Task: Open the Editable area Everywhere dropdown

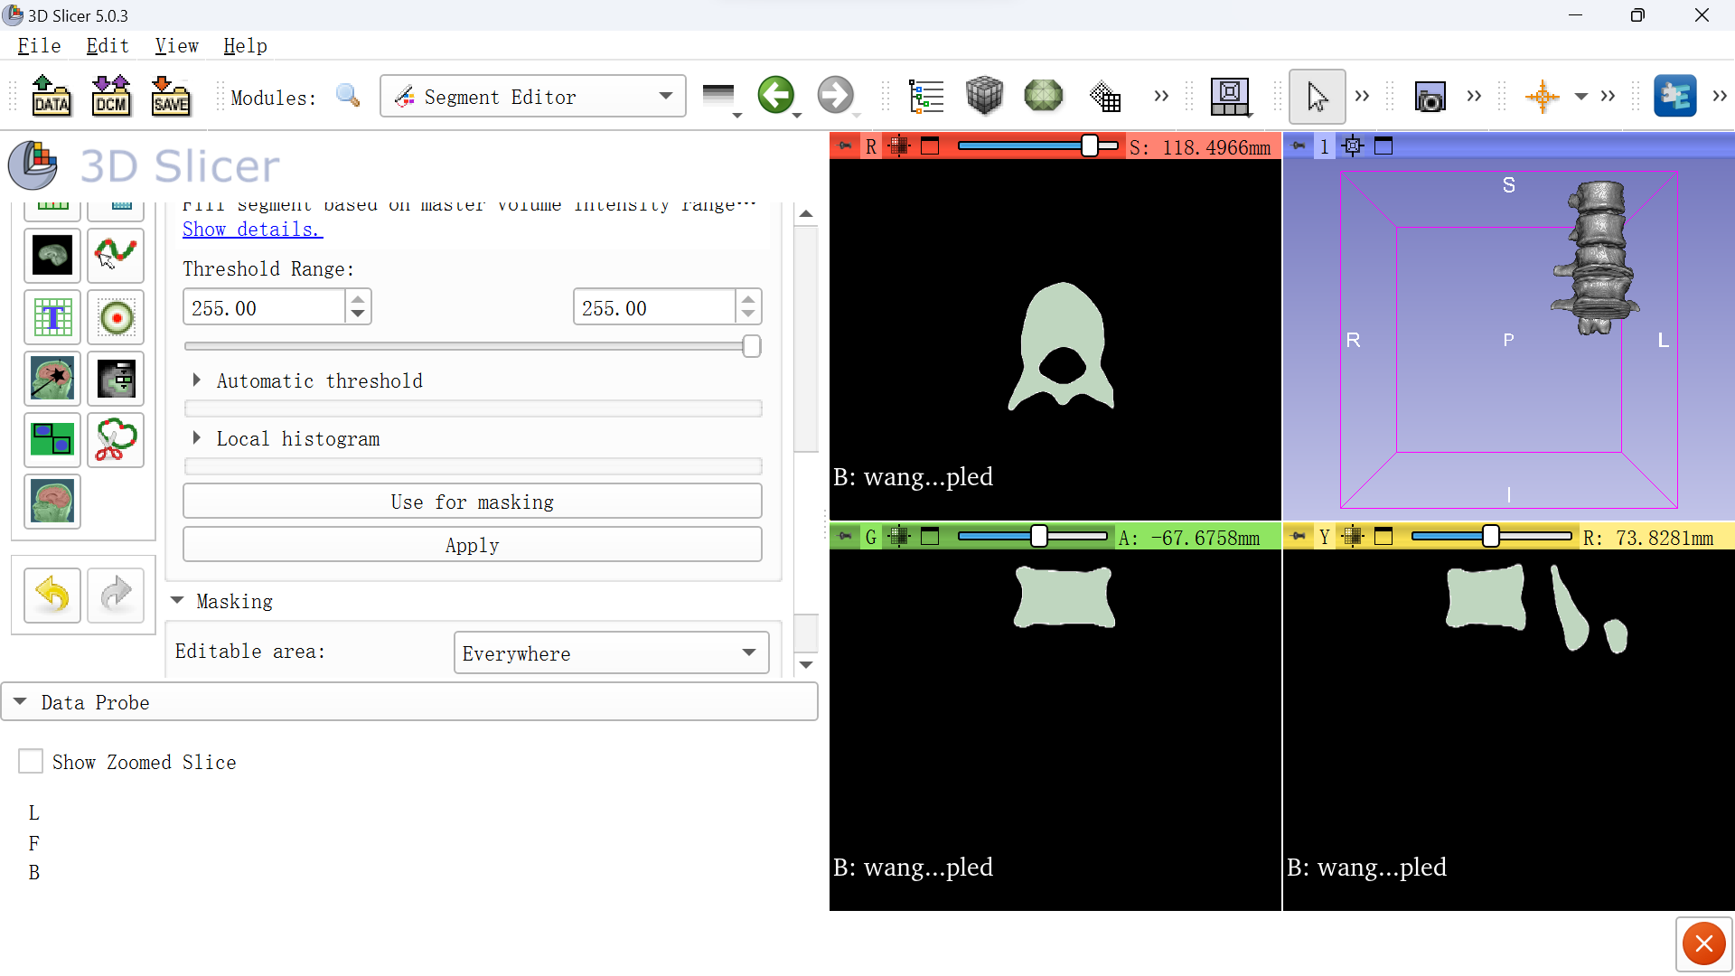Action: tap(611, 653)
